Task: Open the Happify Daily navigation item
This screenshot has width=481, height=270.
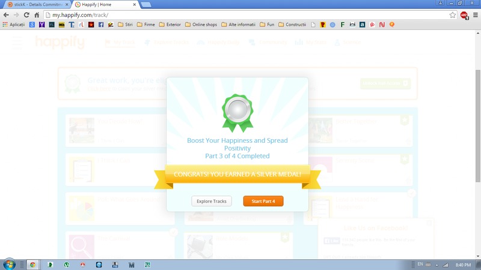Action: tap(218, 42)
